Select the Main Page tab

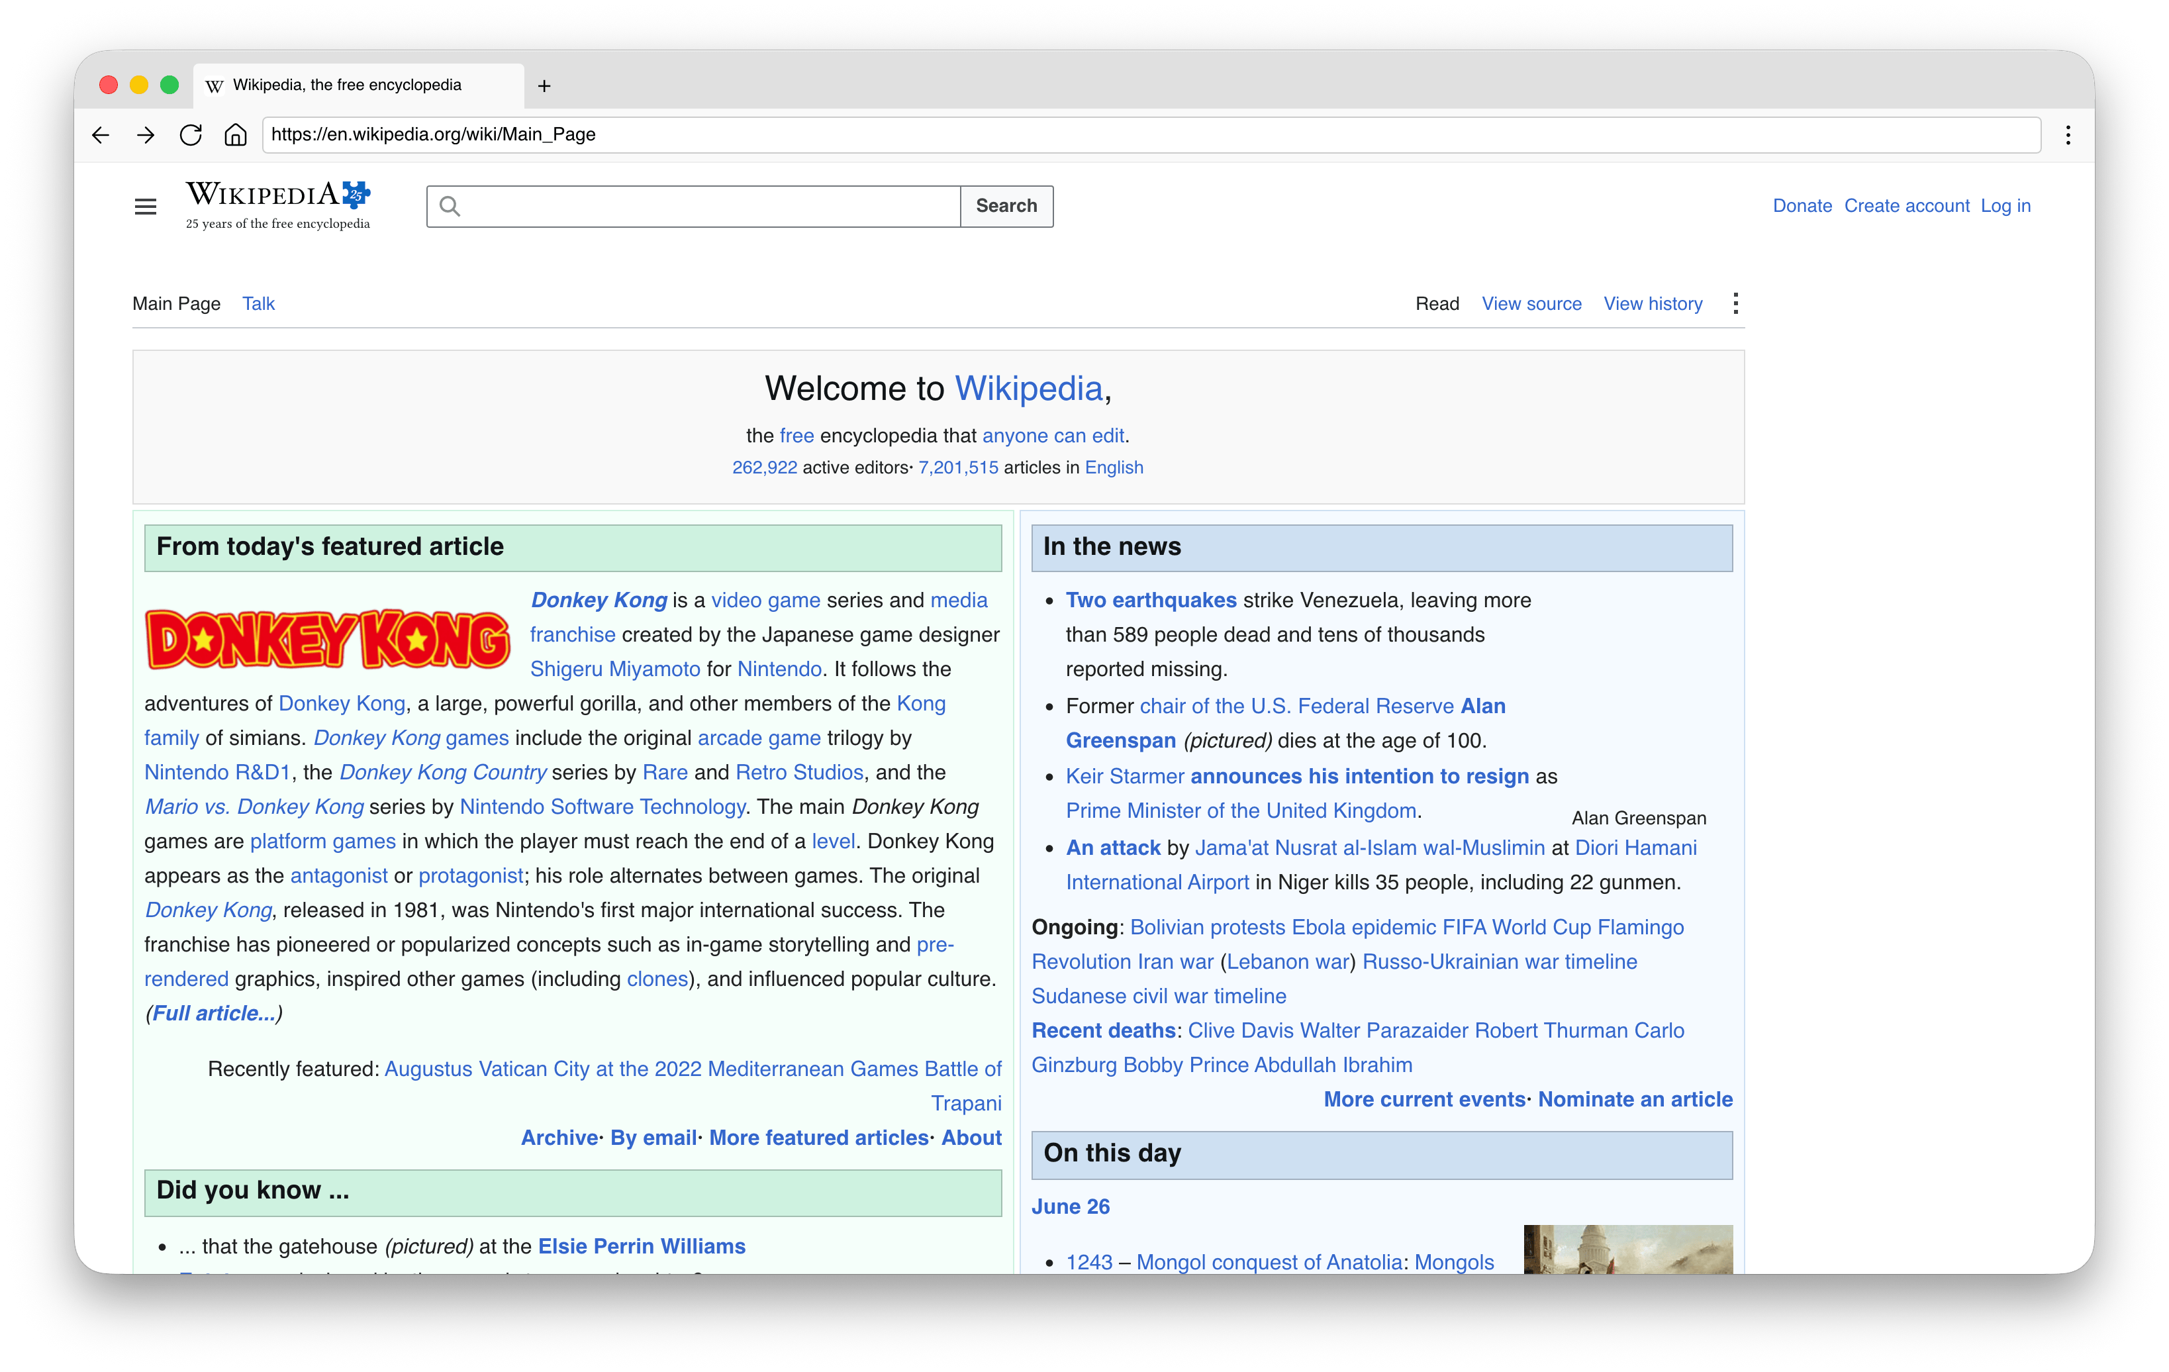(x=177, y=303)
